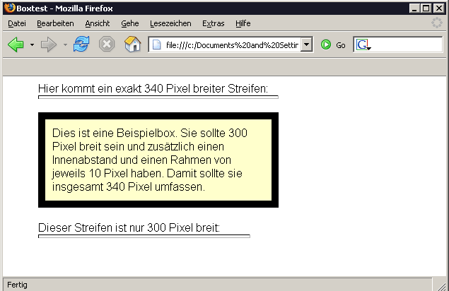449x291 pixels.
Task: Open the Hilfe menu
Action: click(243, 23)
